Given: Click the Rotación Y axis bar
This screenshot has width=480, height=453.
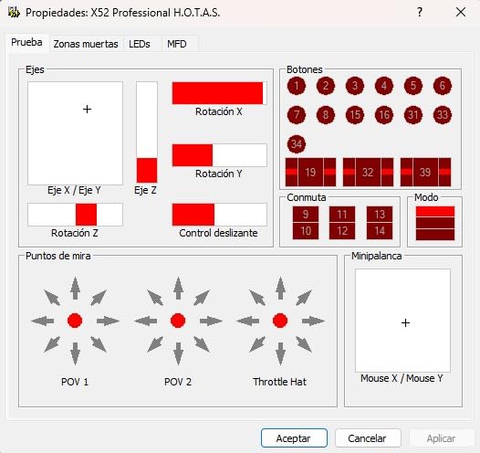Looking at the screenshot, I should (x=220, y=155).
